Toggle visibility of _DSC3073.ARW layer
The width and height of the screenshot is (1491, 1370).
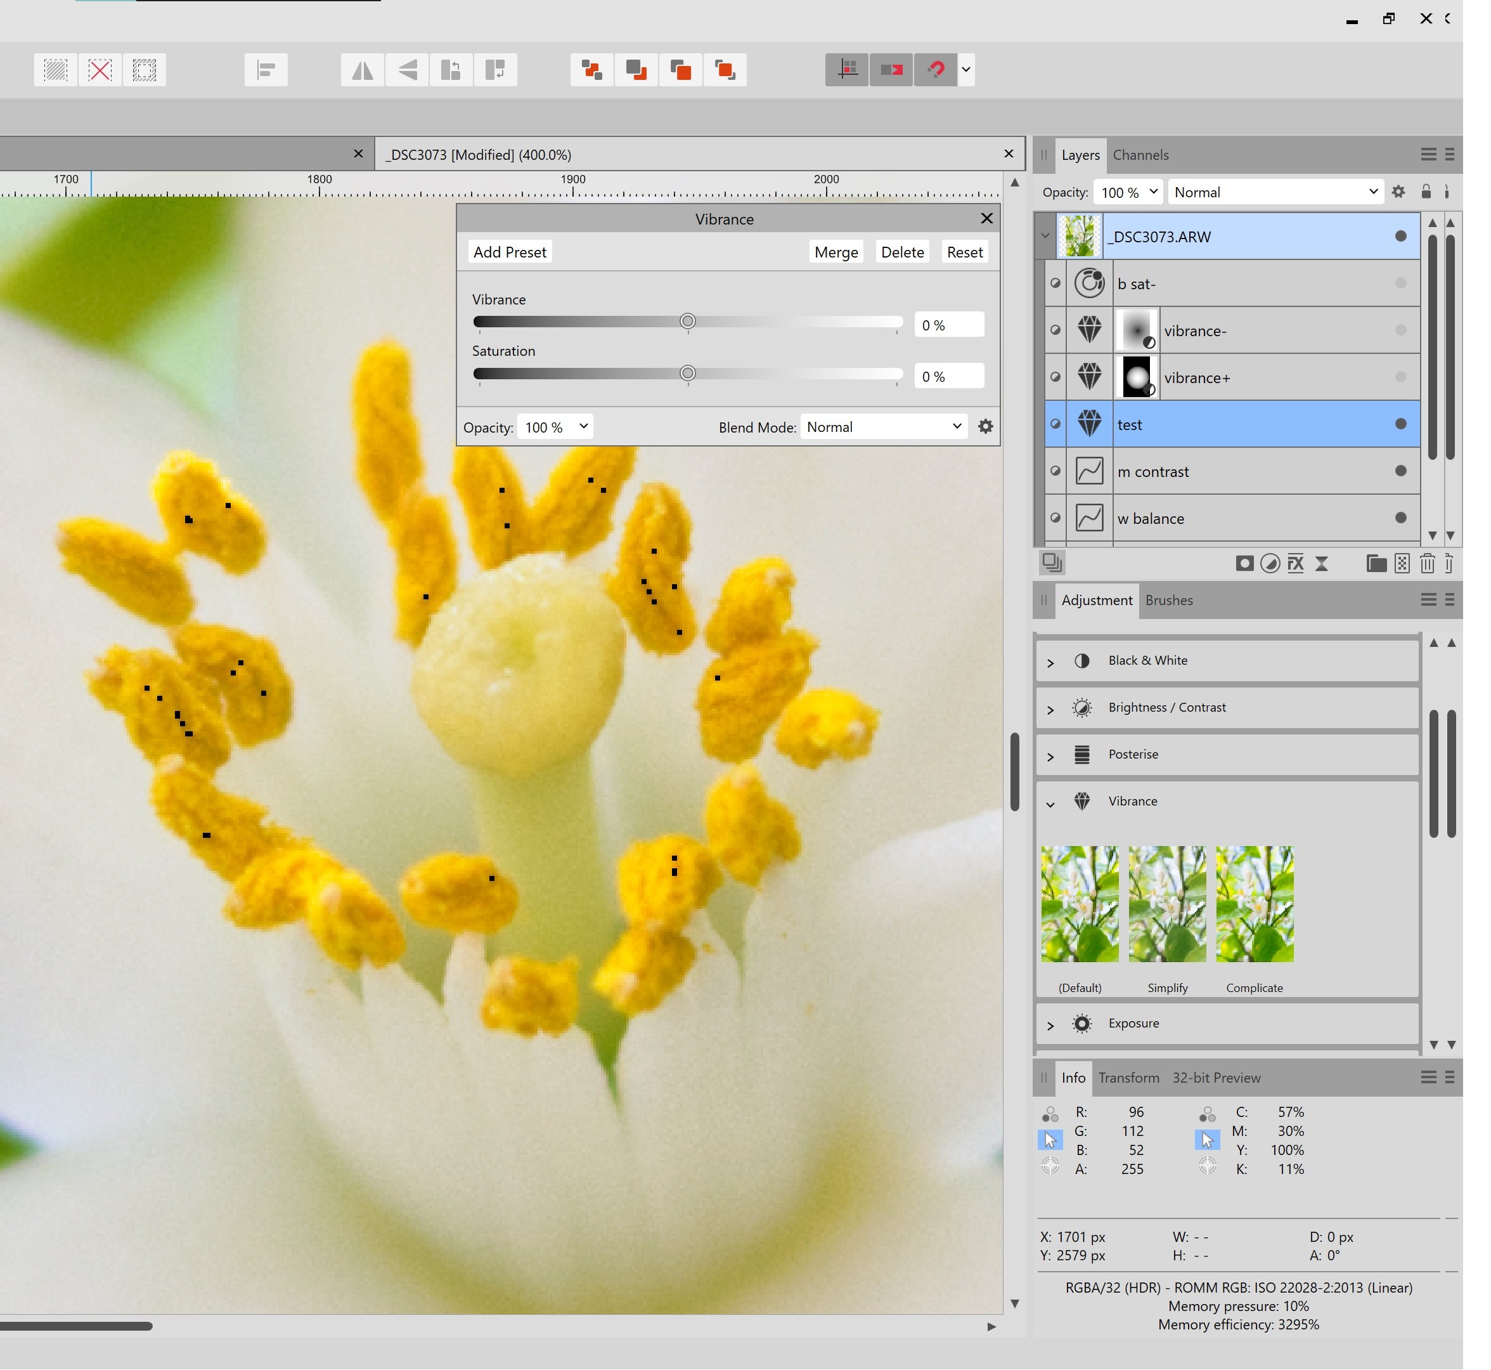click(x=1400, y=237)
